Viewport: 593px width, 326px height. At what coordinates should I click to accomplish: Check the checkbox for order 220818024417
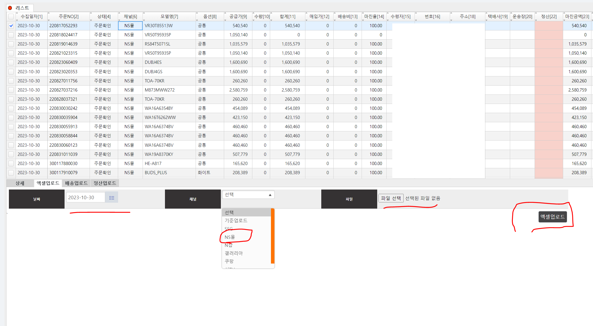[x=11, y=35]
